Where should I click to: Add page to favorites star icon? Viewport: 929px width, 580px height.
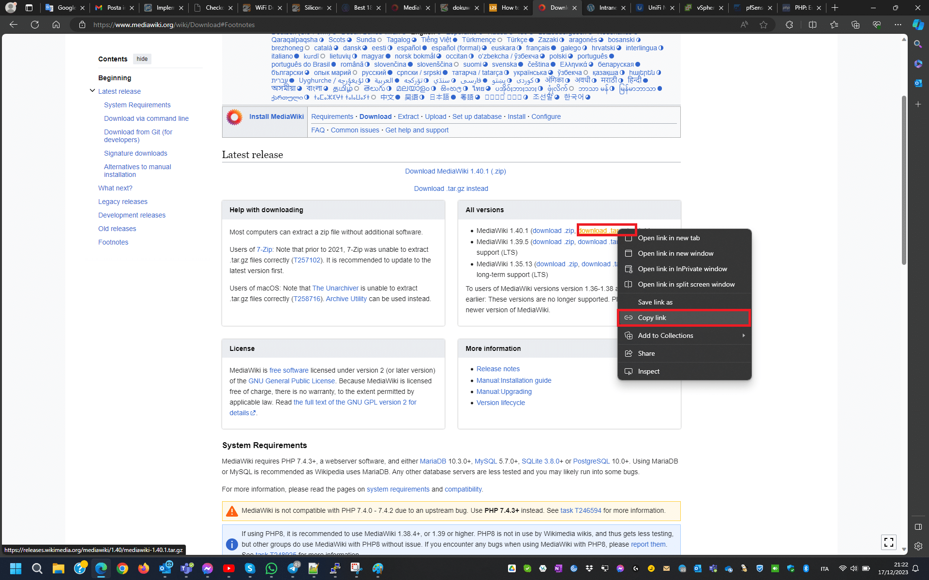[x=764, y=25]
